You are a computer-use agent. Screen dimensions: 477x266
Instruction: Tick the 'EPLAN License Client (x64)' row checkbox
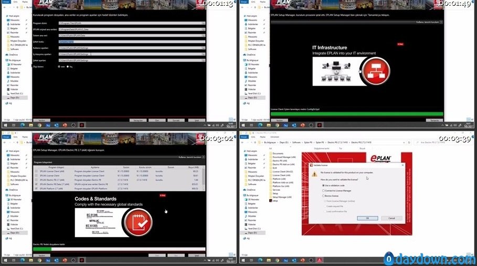[37, 171]
